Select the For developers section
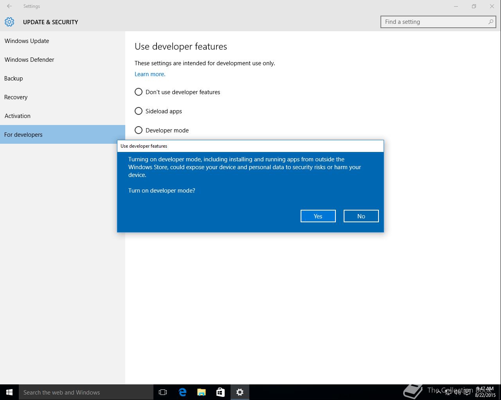This screenshot has height=400, width=501. click(63, 134)
